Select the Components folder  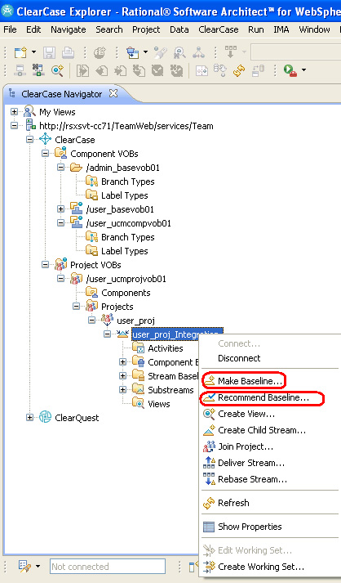126,293
